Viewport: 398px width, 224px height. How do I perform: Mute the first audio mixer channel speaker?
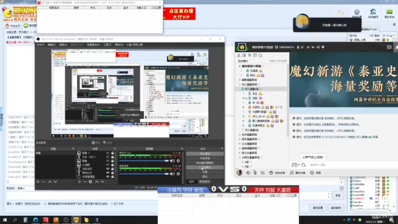pos(172,161)
